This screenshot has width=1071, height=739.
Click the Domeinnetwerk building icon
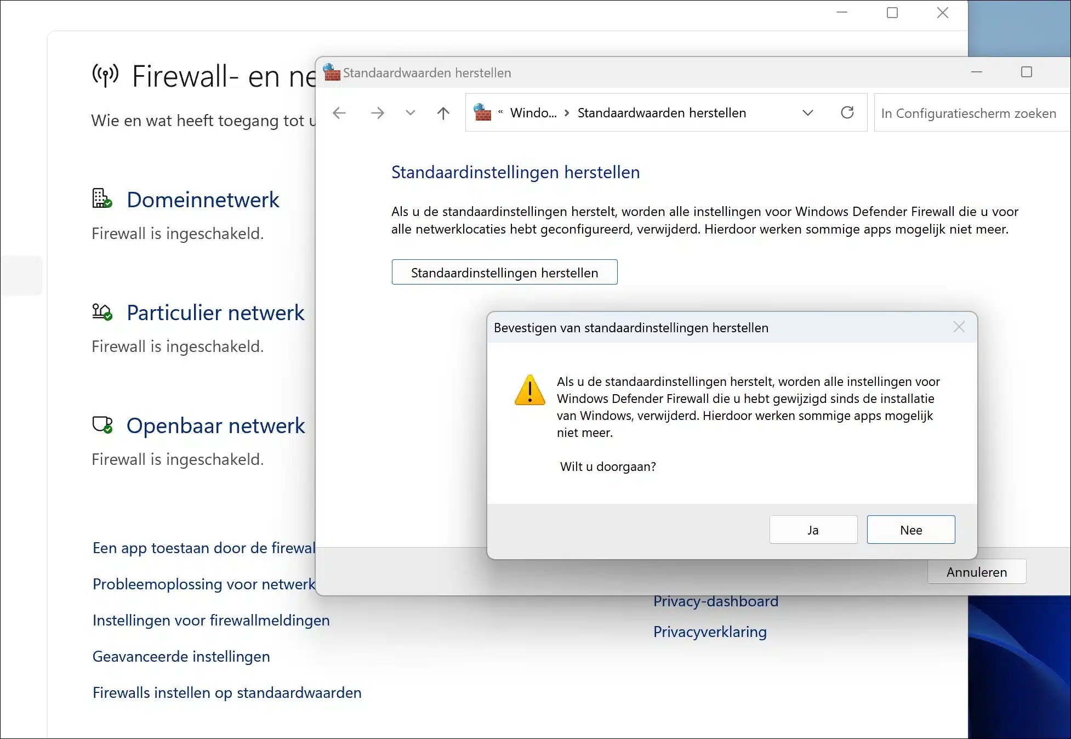point(102,198)
